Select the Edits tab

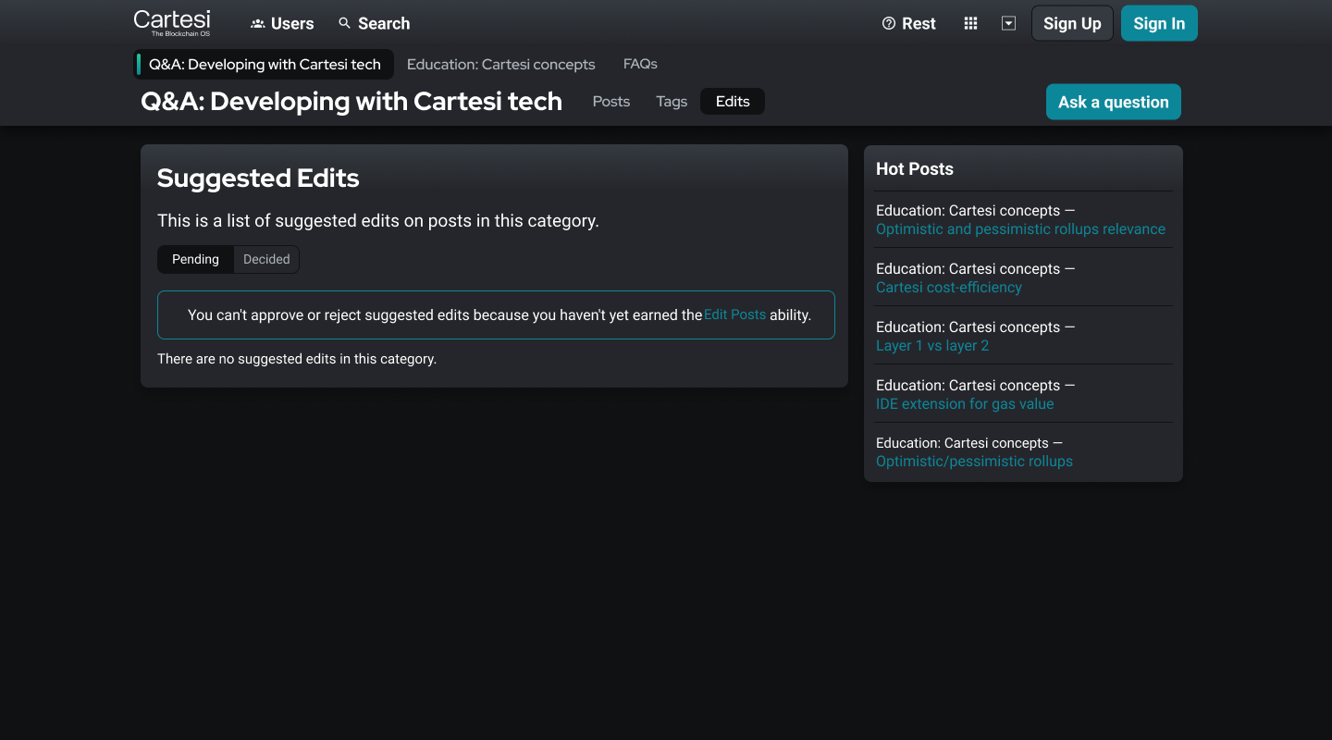(x=733, y=102)
